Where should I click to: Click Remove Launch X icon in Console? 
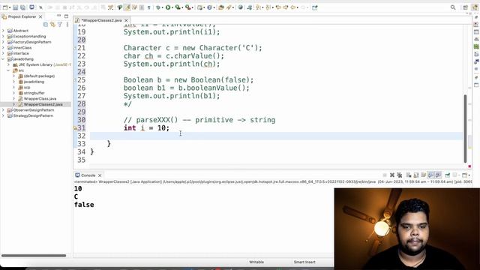click(x=392, y=175)
